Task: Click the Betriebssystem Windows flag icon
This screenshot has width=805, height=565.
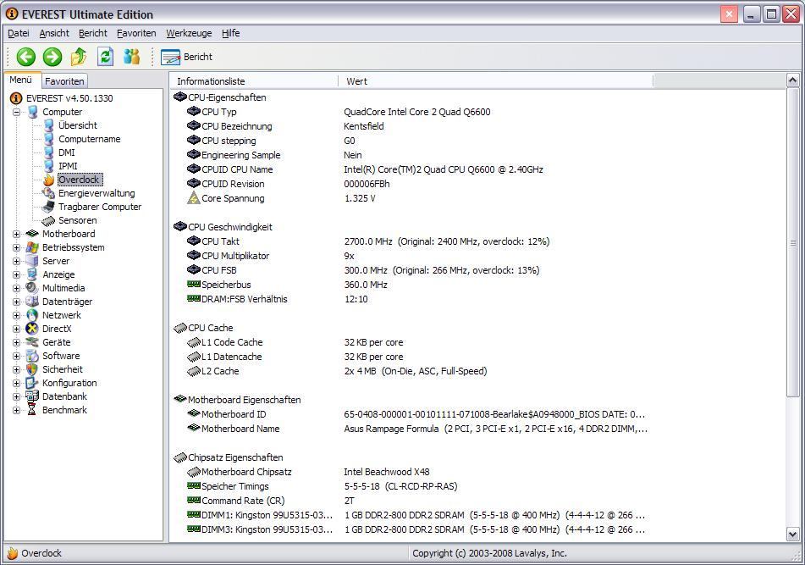Action: point(32,247)
